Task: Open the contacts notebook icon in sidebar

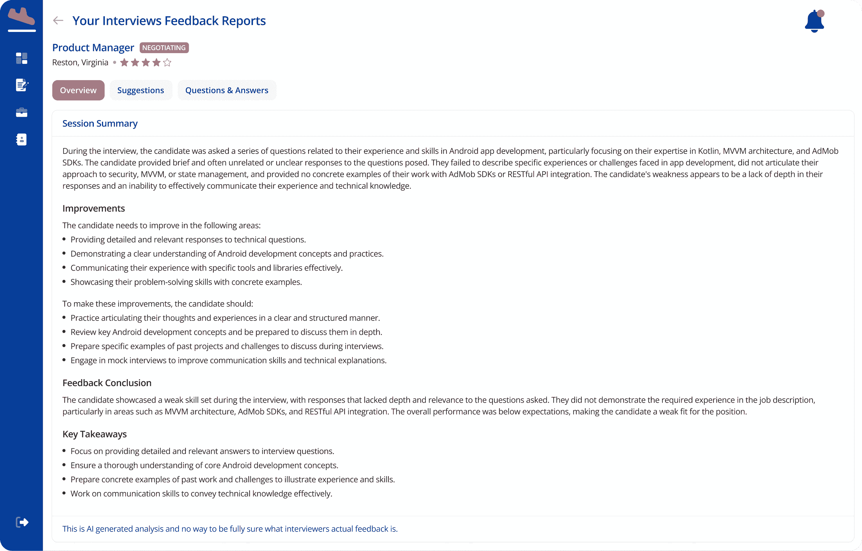Action: [x=21, y=140]
